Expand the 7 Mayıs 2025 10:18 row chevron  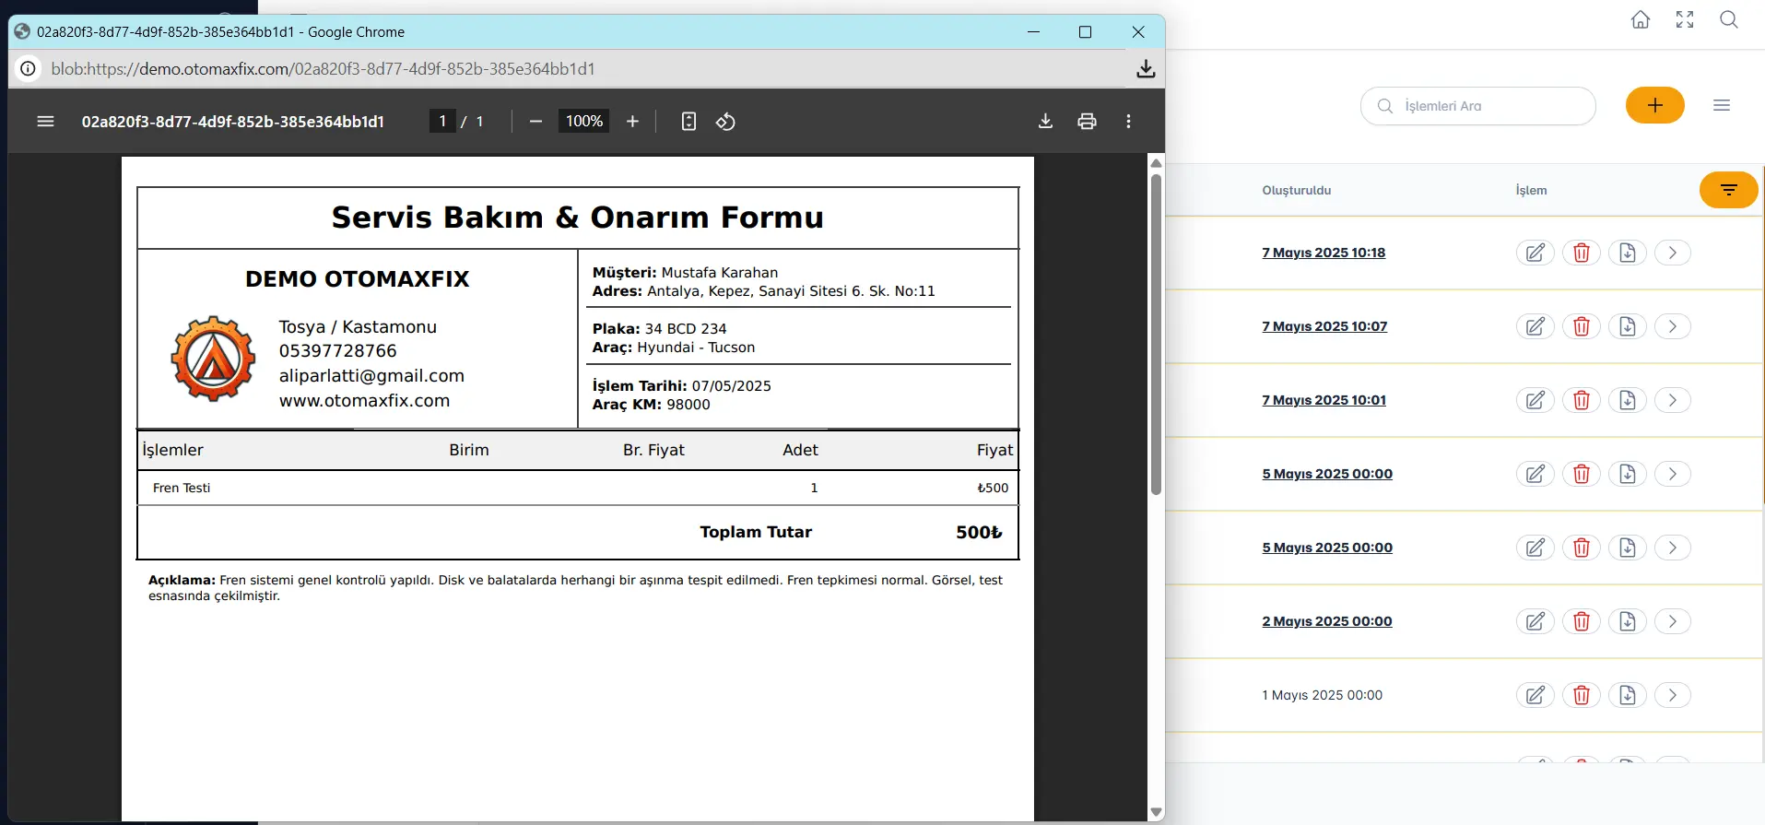click(x=1673, y=253)
